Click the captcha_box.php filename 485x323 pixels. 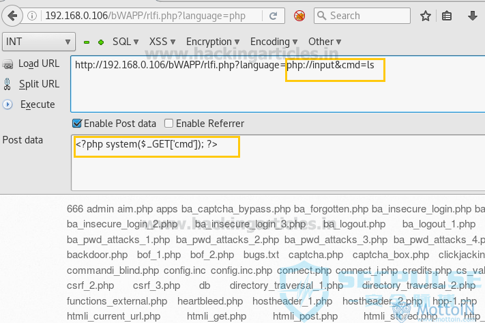(x=391, y=255)
